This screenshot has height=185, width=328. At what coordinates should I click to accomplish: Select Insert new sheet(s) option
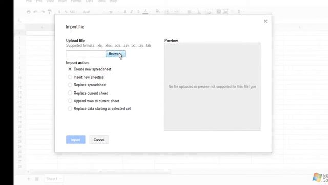70,77
